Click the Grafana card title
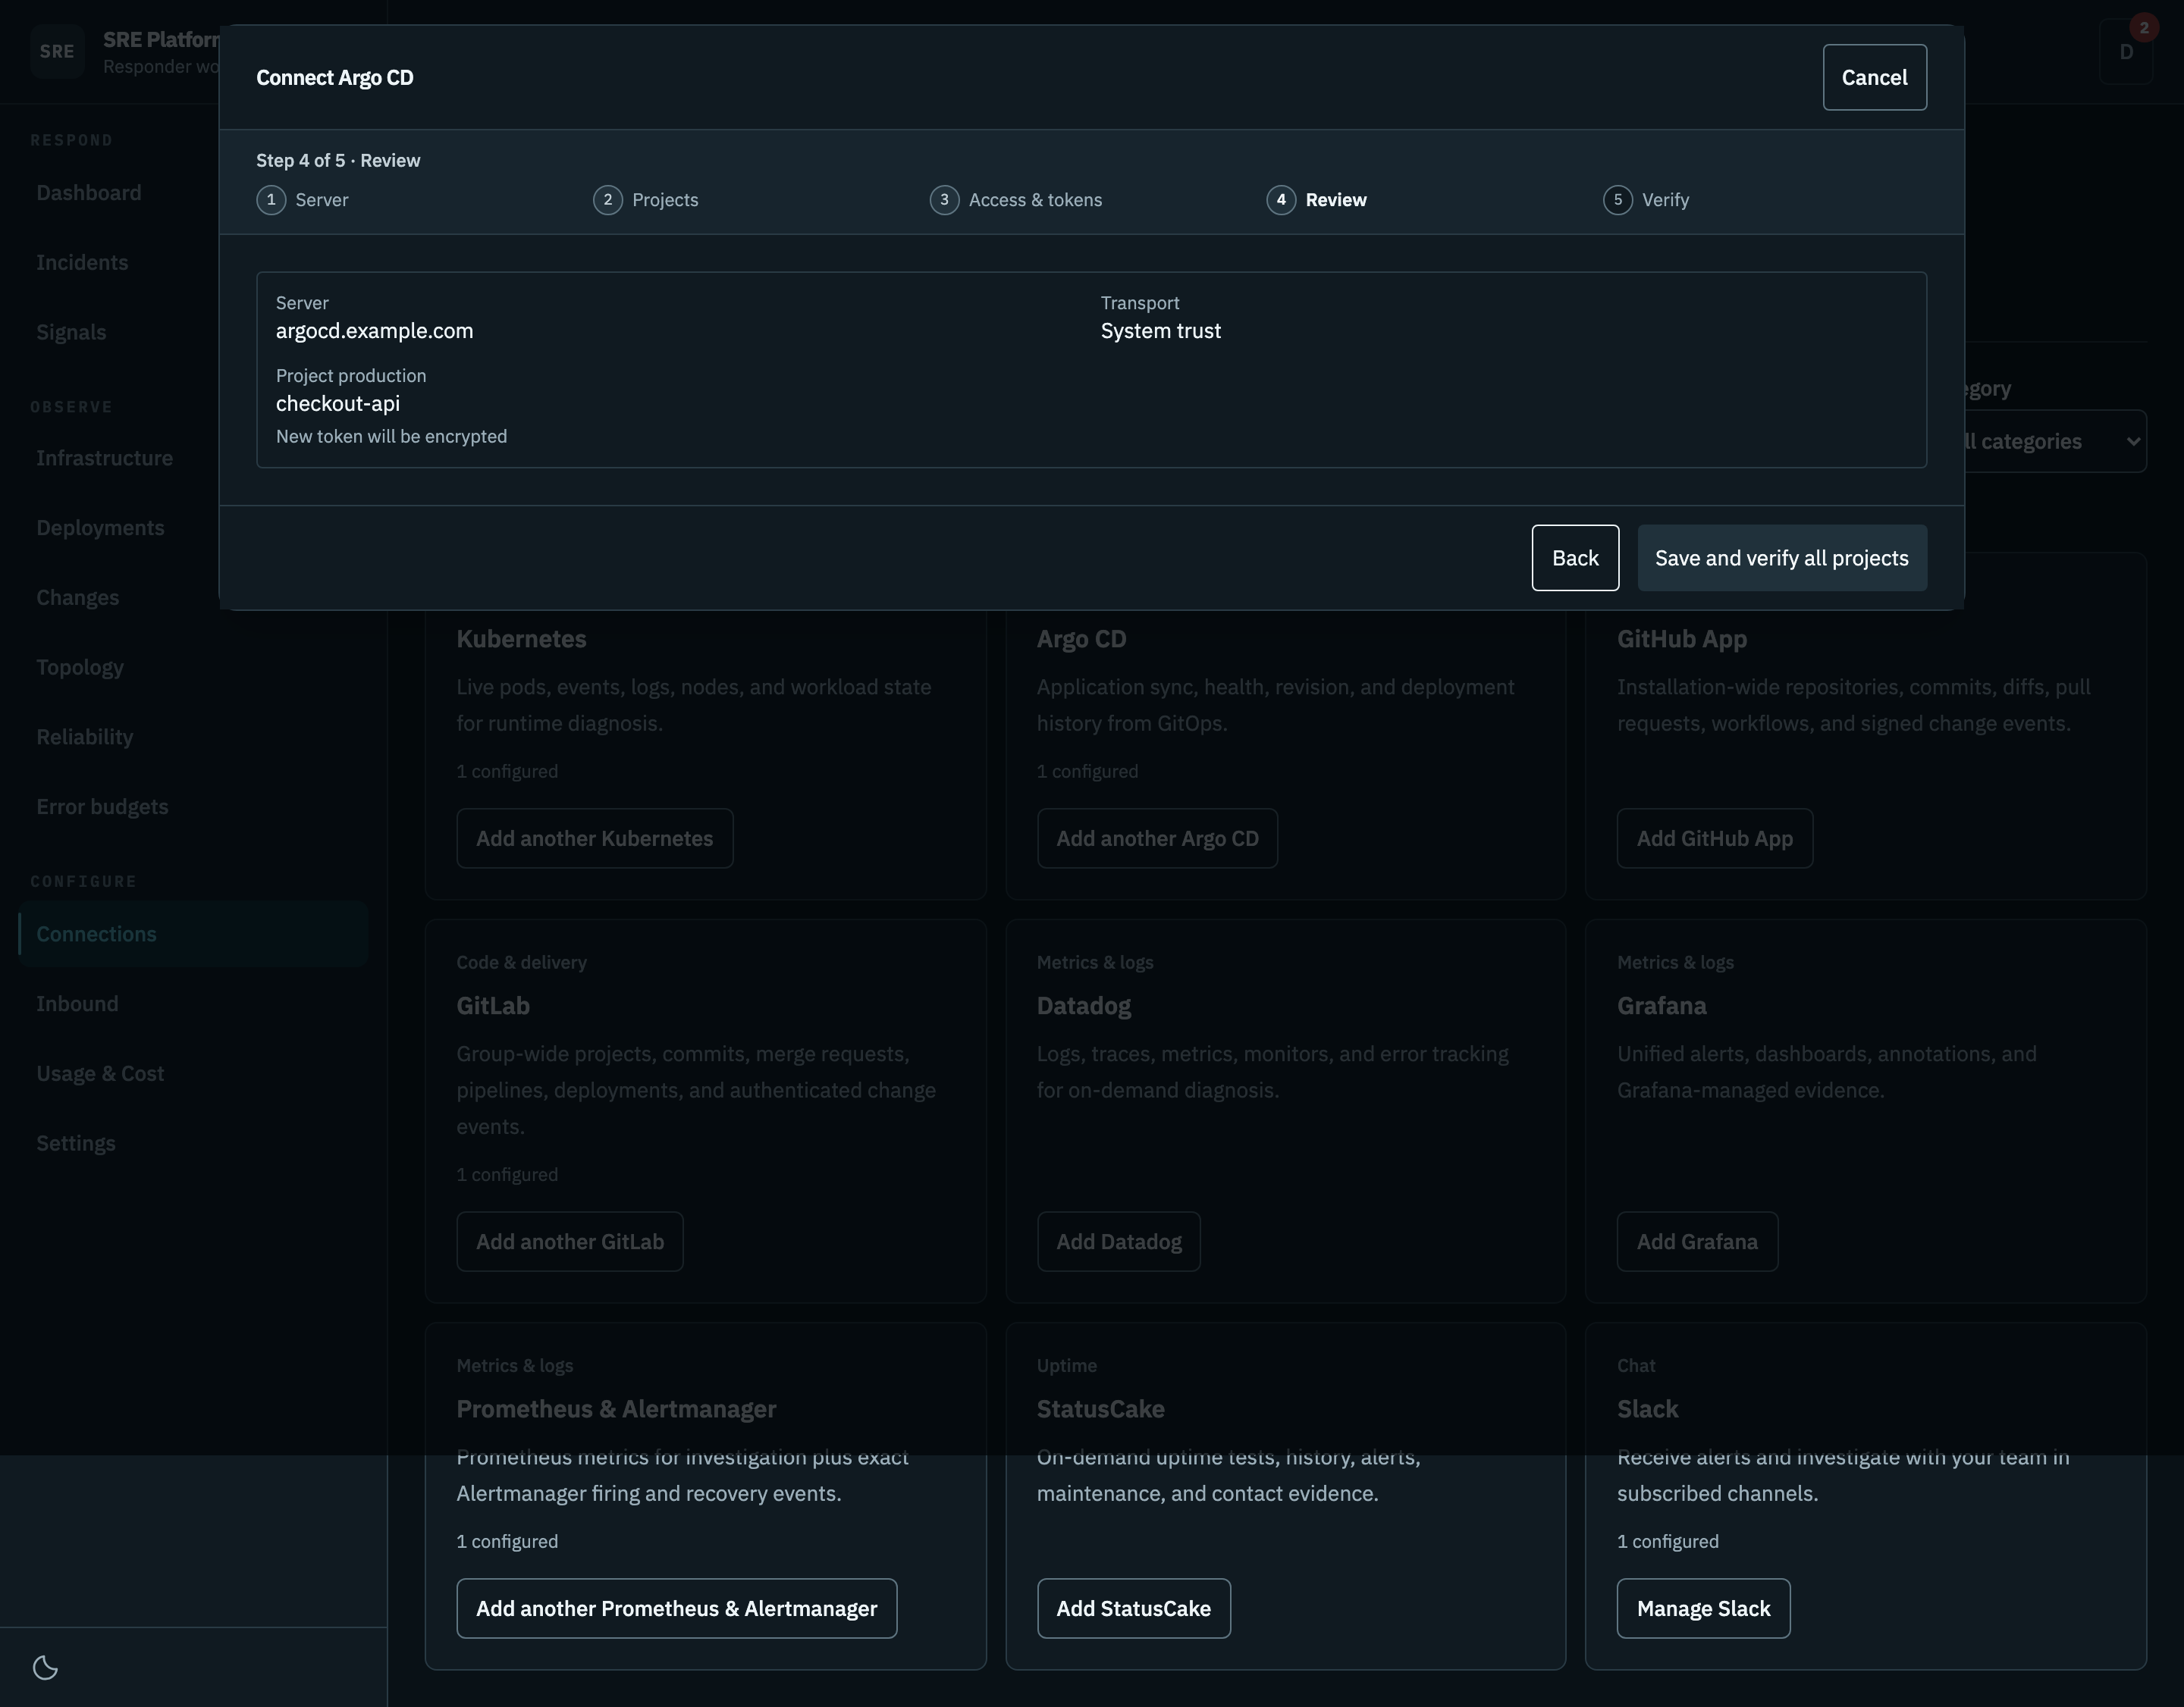2184x1707 pixels. click(x=1662, y=1007)
